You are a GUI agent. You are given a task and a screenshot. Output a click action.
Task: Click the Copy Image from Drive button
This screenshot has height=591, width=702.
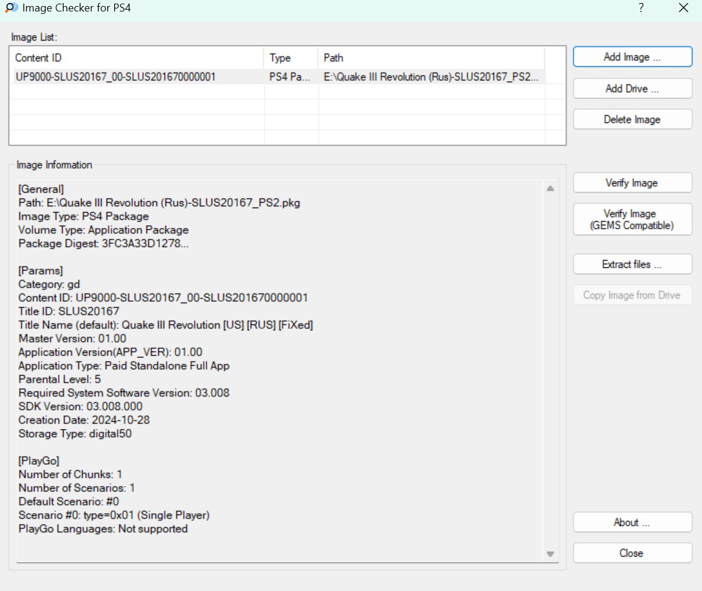(632, 295)
